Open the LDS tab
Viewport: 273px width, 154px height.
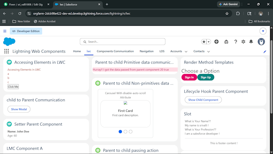pyautogui.click(x=162, y=51)
